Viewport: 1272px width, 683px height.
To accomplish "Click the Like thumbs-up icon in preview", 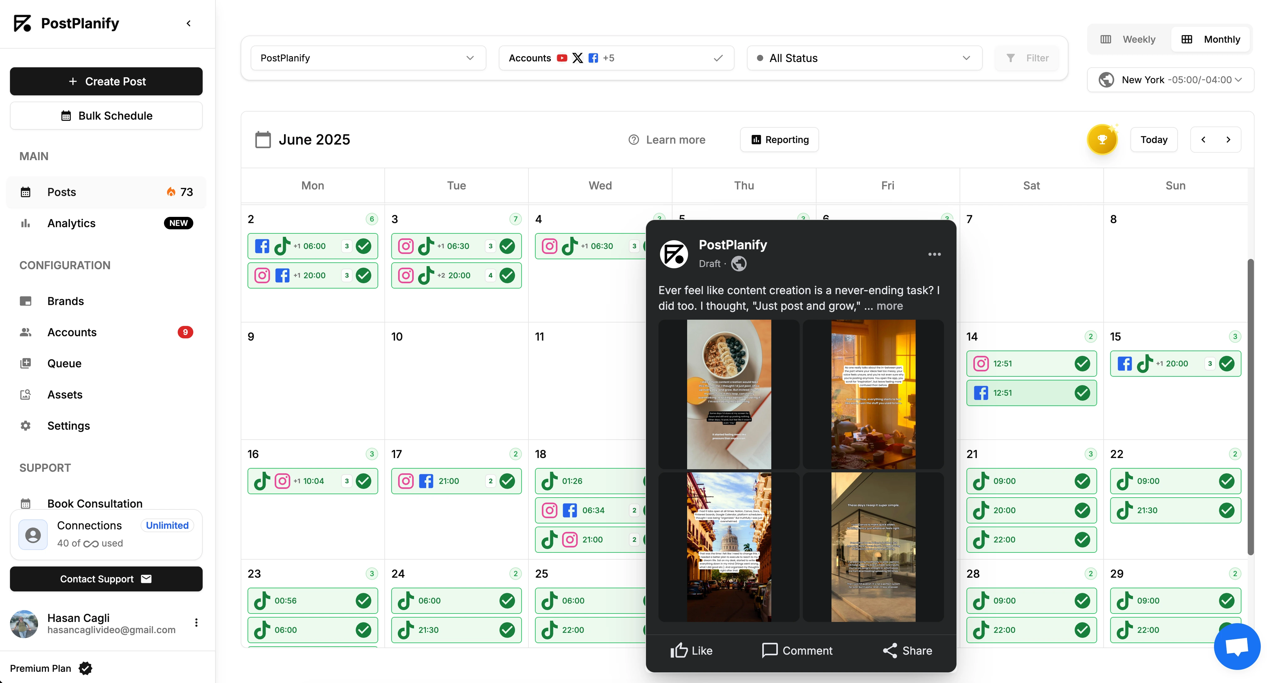I will coord(679,650).
